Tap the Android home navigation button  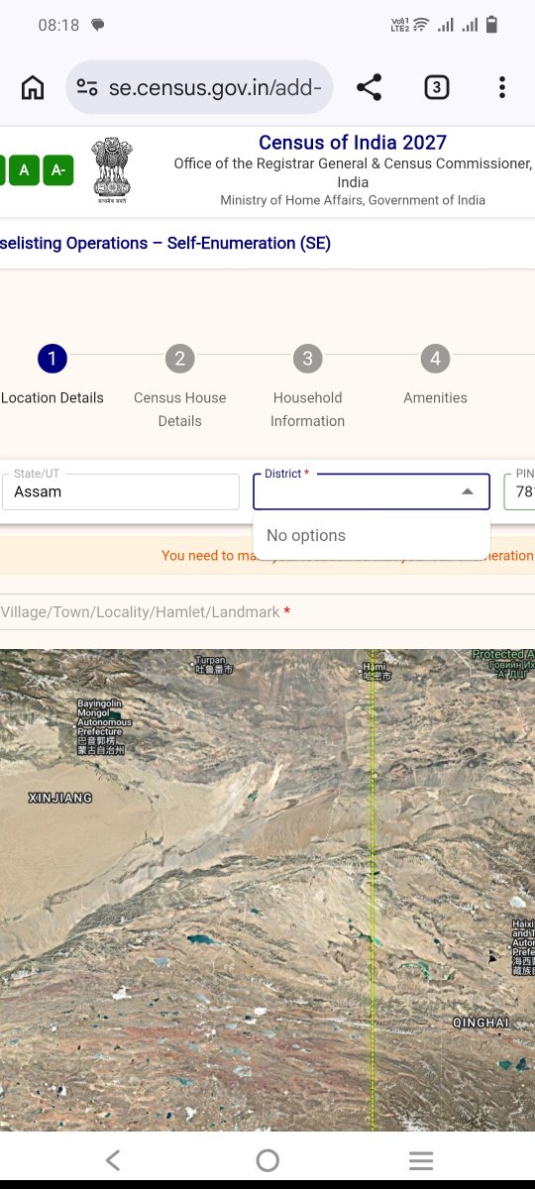click(267, 1160)
